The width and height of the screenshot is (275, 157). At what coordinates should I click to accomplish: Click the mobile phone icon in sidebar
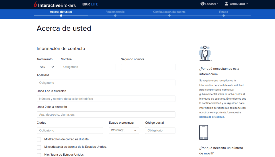pos(204,132)
